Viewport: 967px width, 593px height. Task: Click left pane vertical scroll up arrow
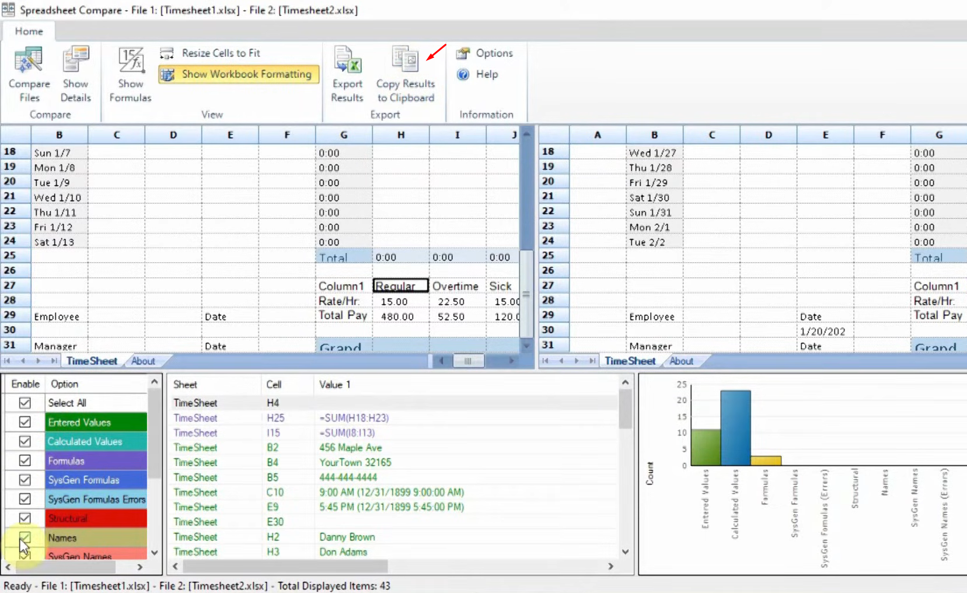pyautogui.click(x=526, y=134)
